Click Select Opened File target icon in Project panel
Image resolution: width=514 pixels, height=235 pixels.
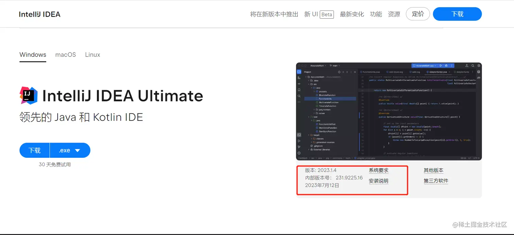[x=339, y=72]
